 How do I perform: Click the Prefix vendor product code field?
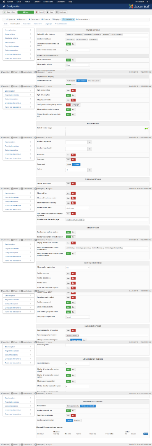coord(78,50)
